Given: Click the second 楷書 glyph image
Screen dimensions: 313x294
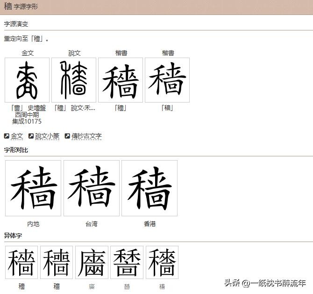Looking at the screenshot, I should click(167, 80).
